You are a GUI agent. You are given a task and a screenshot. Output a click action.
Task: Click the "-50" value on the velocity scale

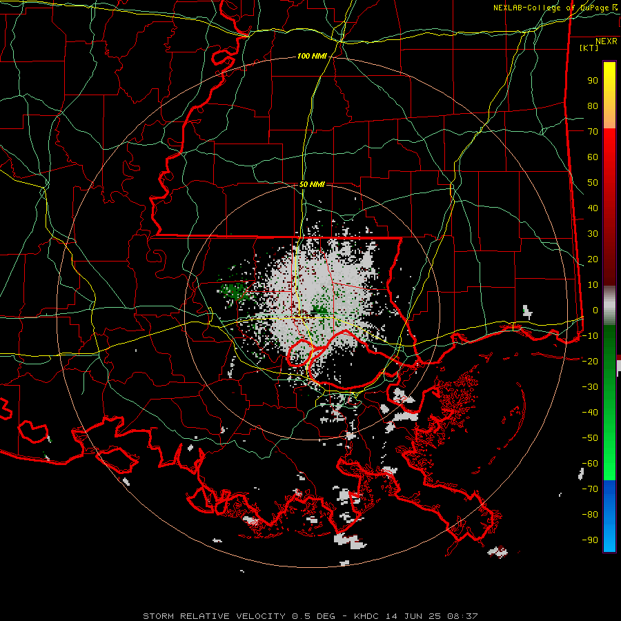coord(590,437)
